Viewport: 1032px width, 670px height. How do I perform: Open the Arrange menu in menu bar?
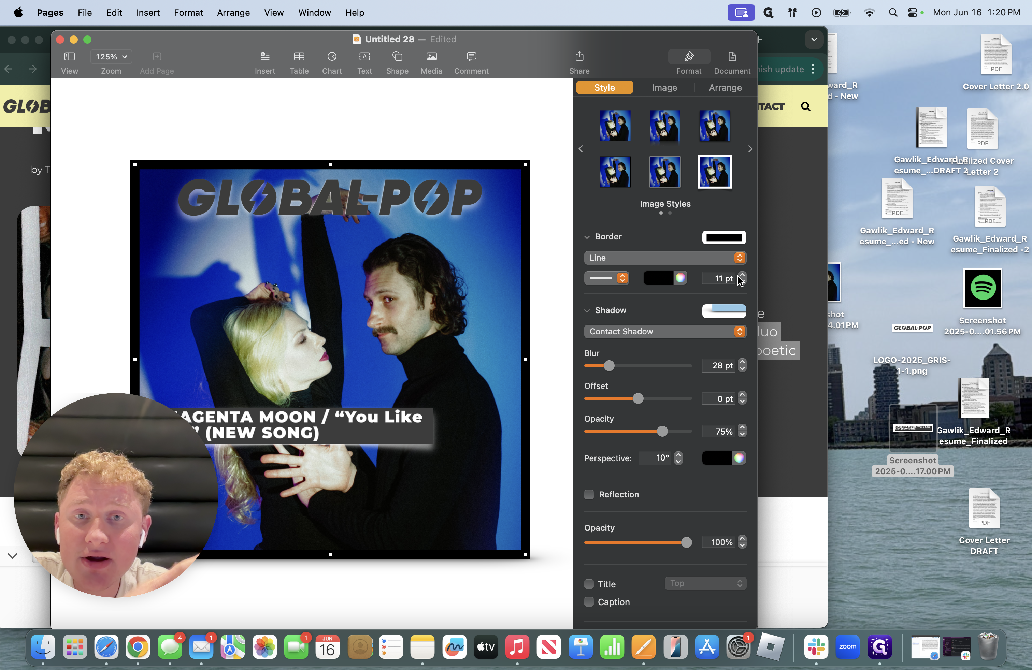(x=233, y=13)
